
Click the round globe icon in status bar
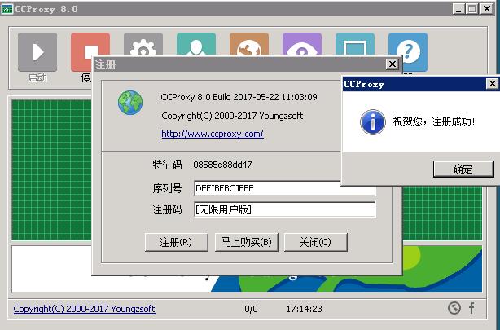(x=454, y=308)
